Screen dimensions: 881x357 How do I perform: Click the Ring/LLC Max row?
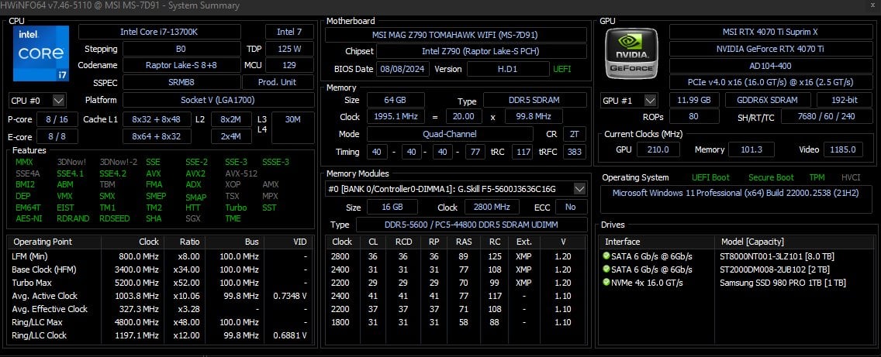click(x=161, y=322)
